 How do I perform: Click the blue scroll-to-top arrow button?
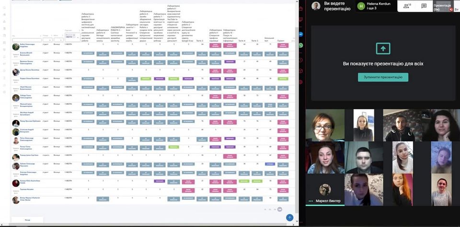click(x=289, y=217)
